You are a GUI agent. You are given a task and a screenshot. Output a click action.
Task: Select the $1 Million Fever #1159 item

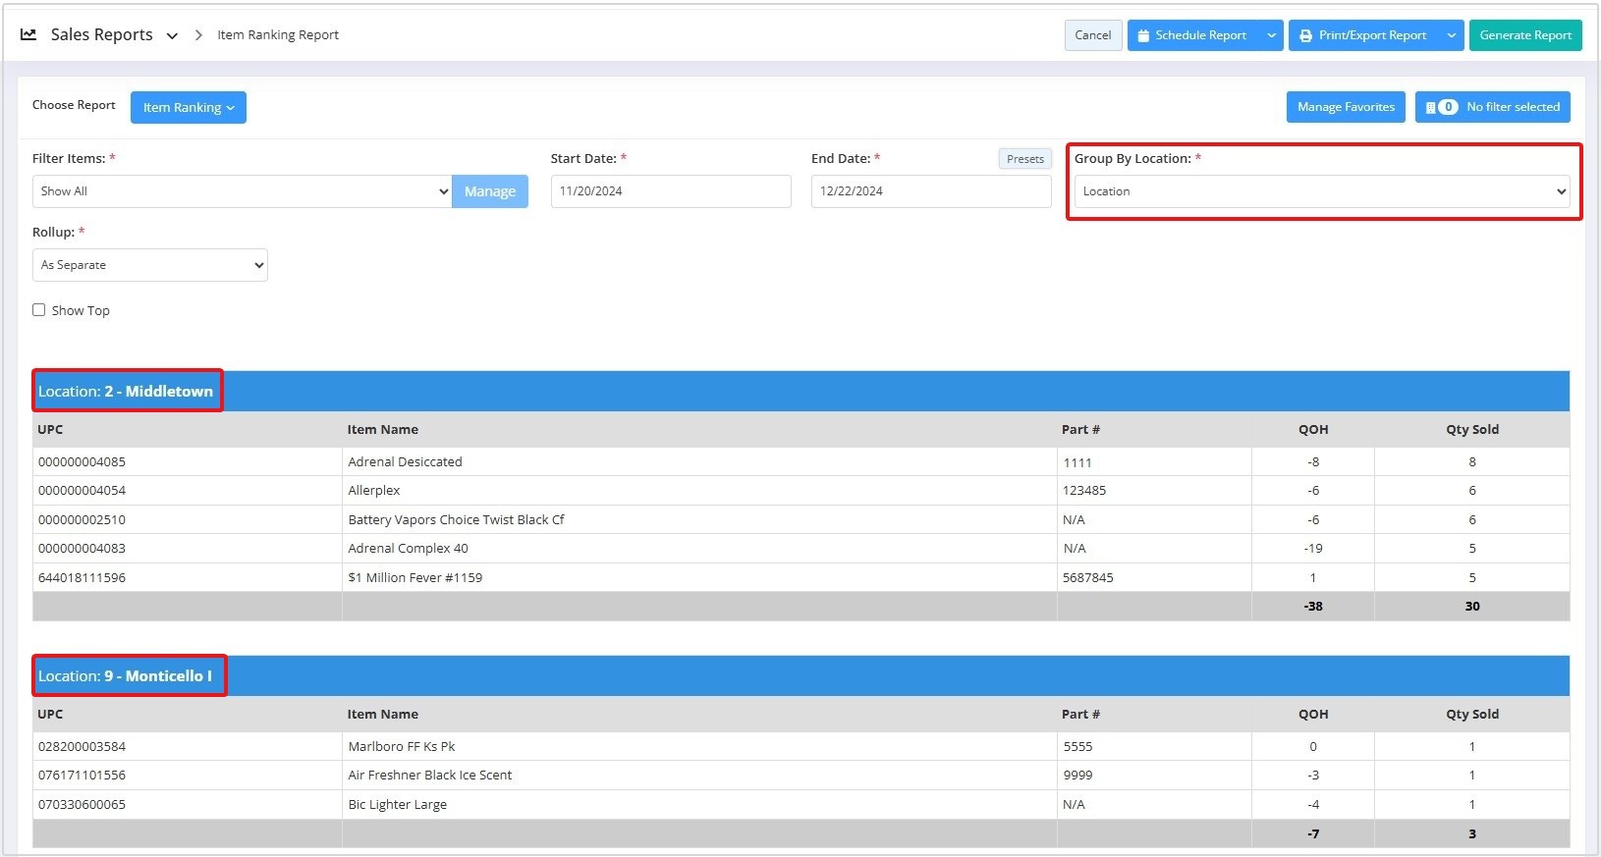tap(415, 577)
